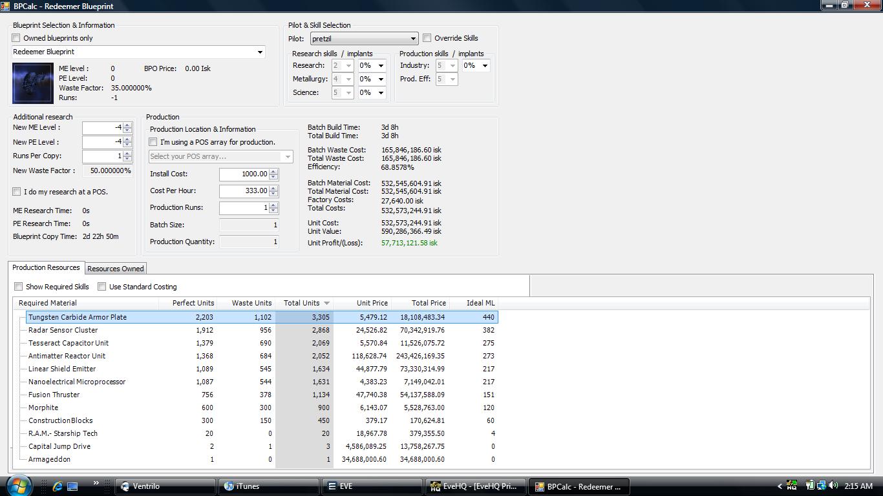The width and height of the screenshot is (883, 496).
Task: Sort by Perfect Units column header
Action: (x=189, y=303)
